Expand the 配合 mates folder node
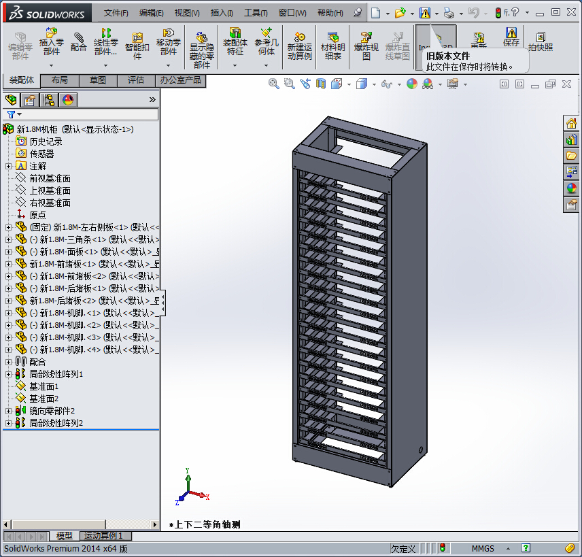 pos(9,362)
